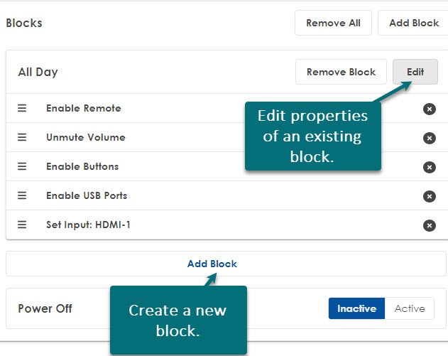Image resolution: width=448 pixels, height=356 pixels.
Task: Remove the Unmute Volume action
Action: [x=429, y=138]
